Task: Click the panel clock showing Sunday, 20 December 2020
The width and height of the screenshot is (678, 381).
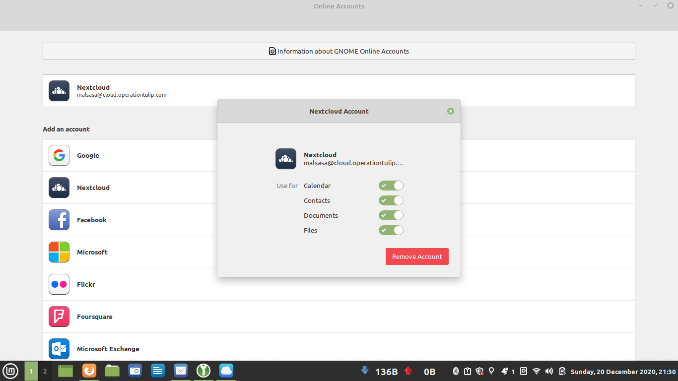Action: point(623,372)
